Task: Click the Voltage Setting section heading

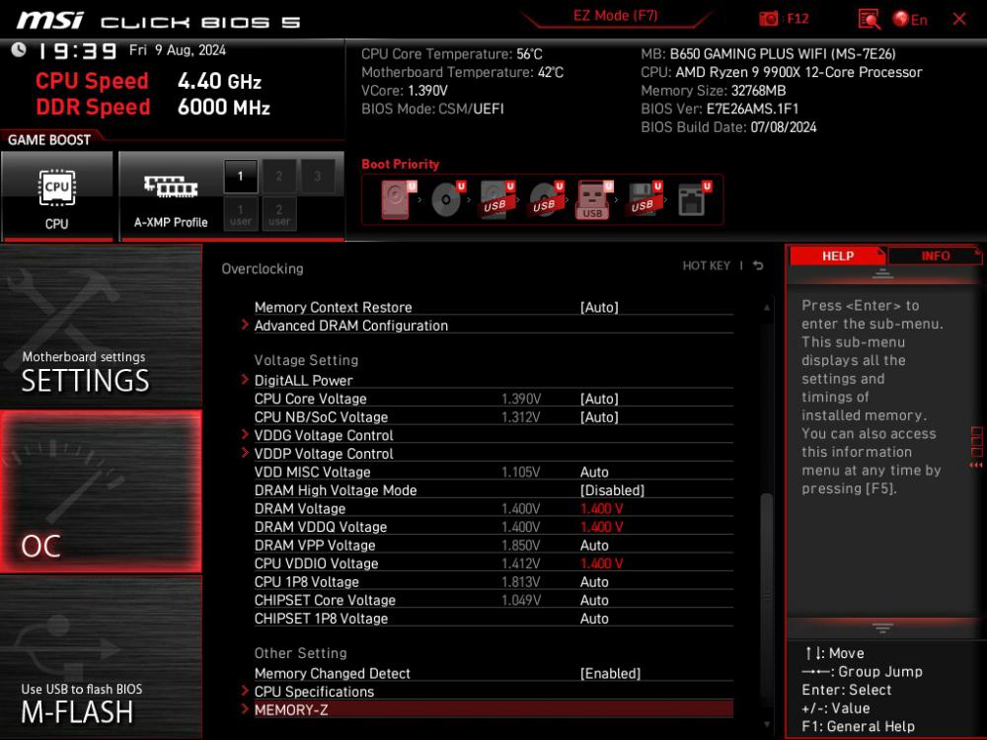Action: pyautogui.click(x=306, y=360)
